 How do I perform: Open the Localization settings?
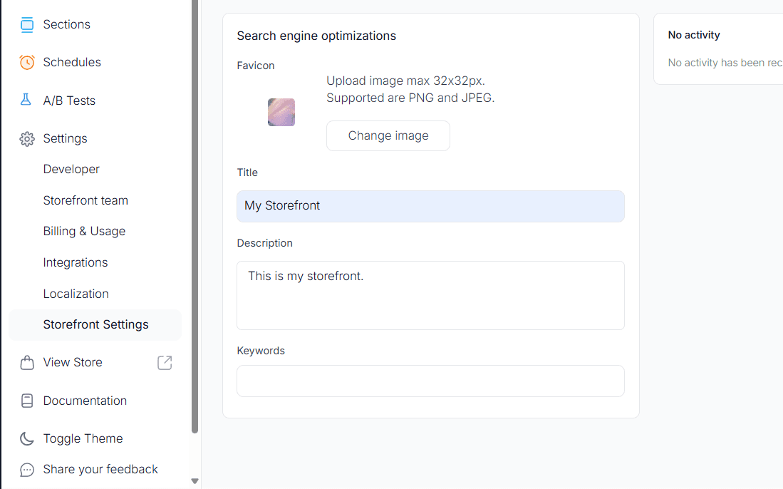76,293
